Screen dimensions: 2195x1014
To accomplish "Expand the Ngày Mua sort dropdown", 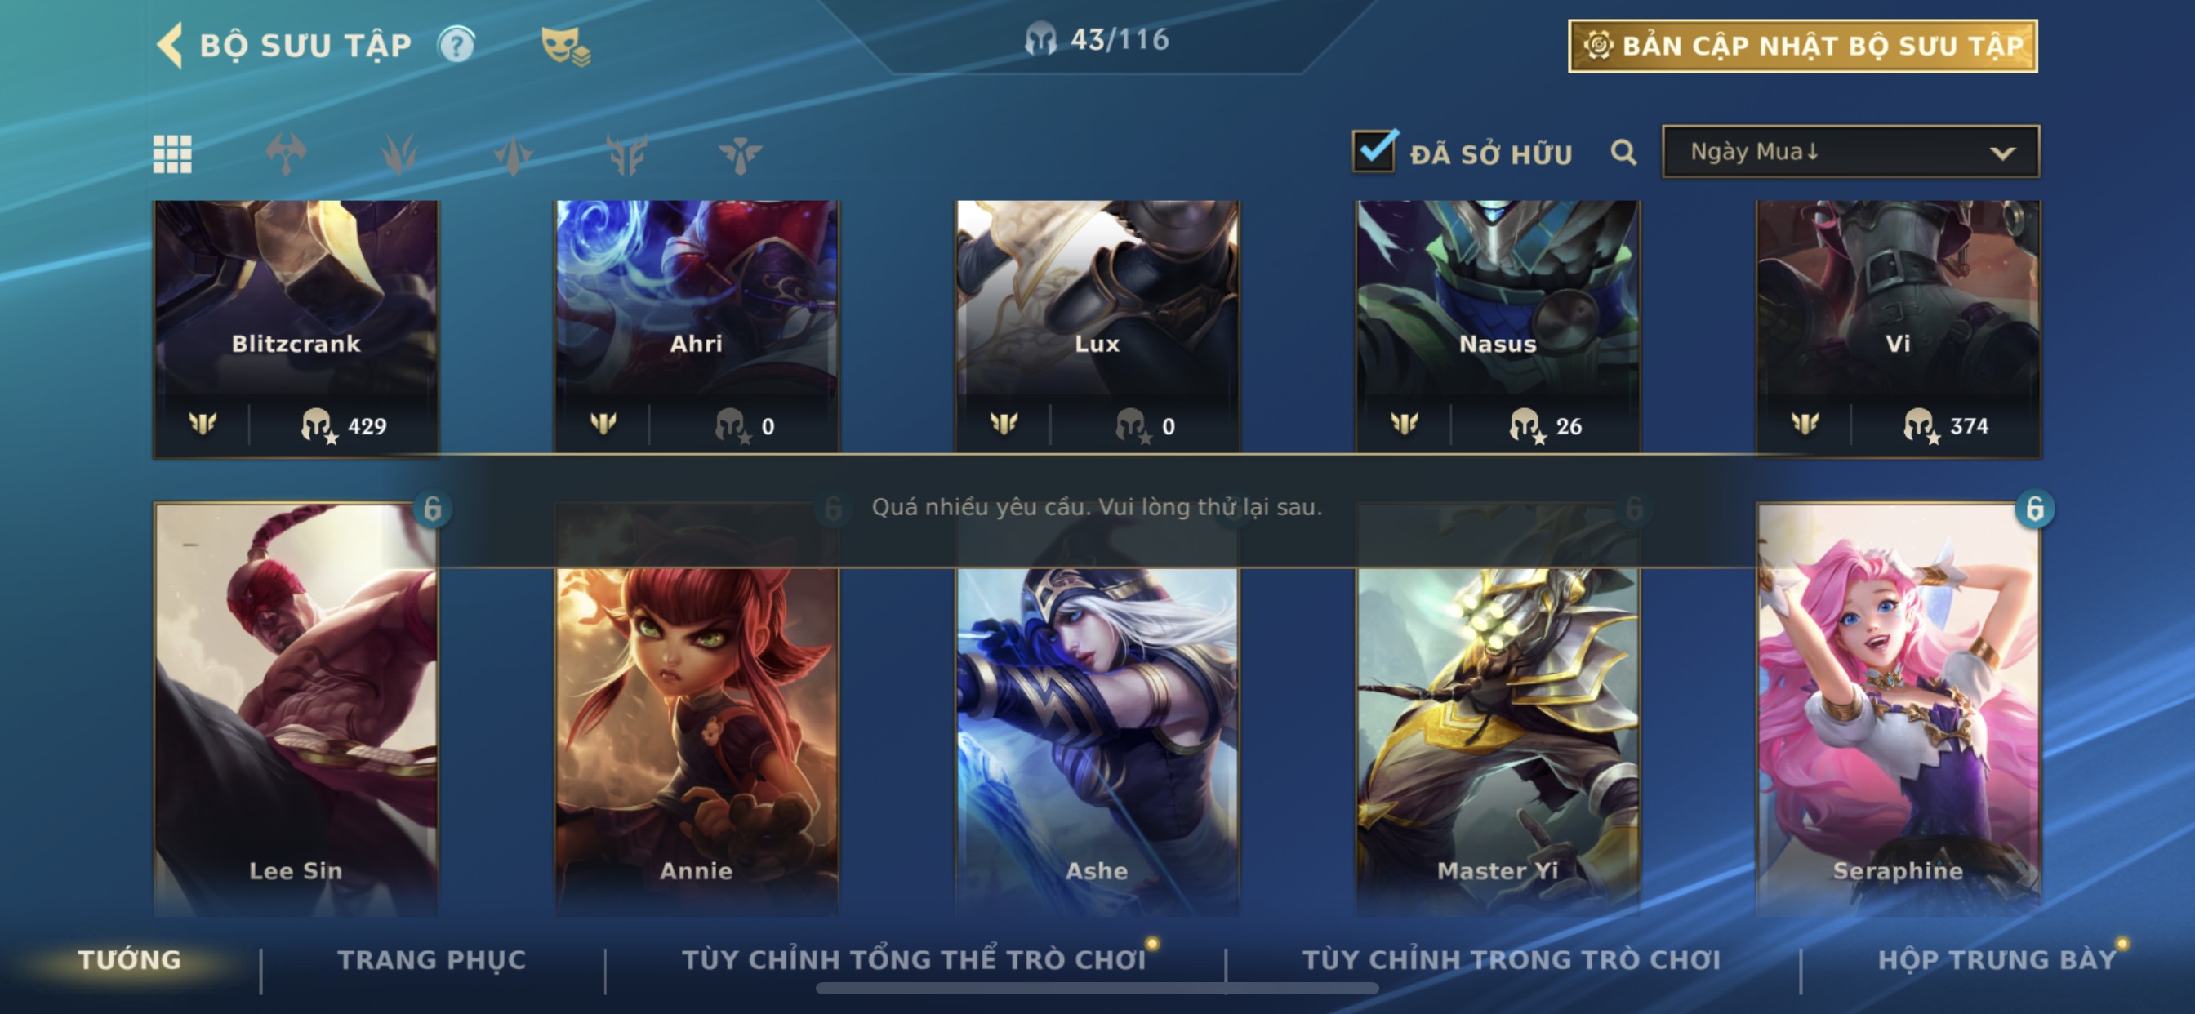I will click(1850, 152).
